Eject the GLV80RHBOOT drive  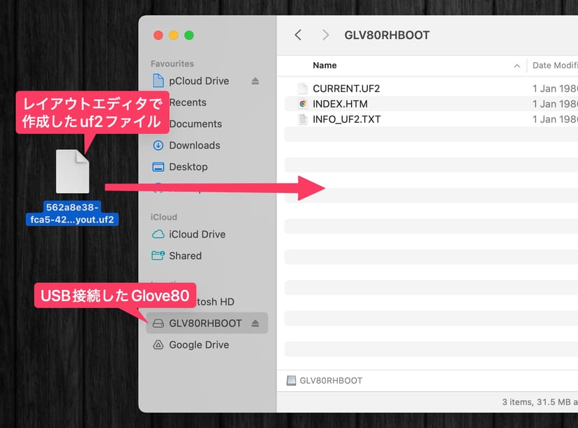point(255,323)
